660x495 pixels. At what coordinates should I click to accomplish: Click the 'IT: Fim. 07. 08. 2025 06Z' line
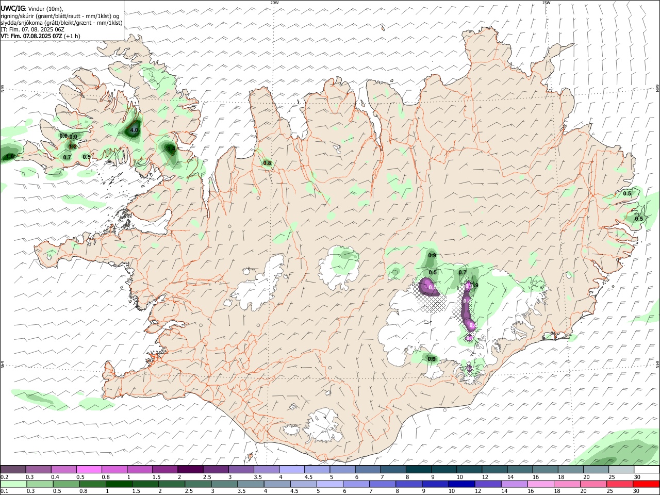click(32, 29)
